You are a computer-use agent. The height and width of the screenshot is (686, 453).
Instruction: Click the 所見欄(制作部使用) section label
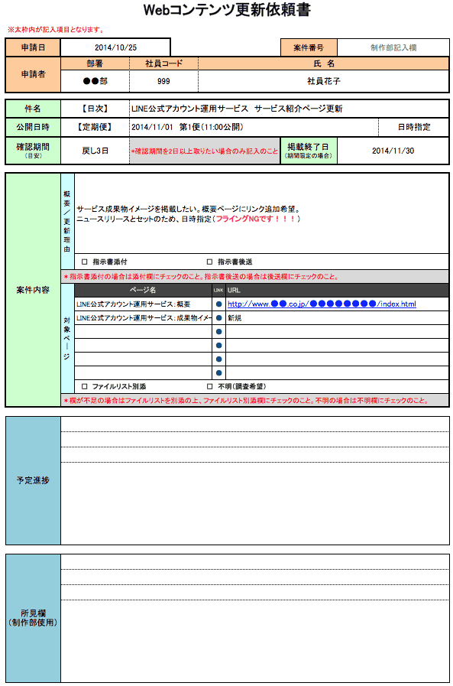(x=33, y=618)
